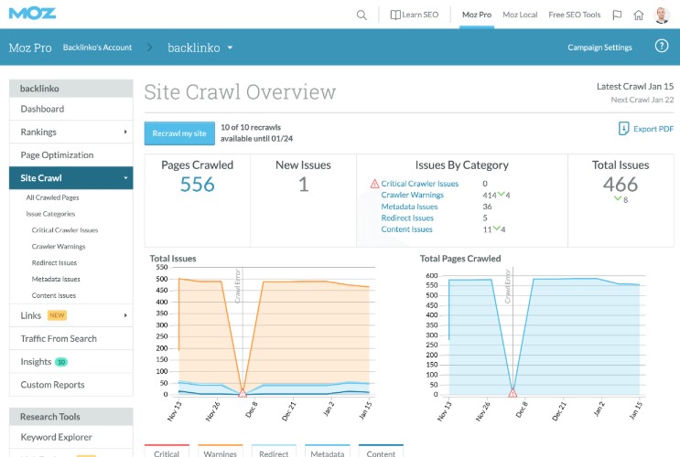Open Campaign Settings

click(x=599, y=48)
